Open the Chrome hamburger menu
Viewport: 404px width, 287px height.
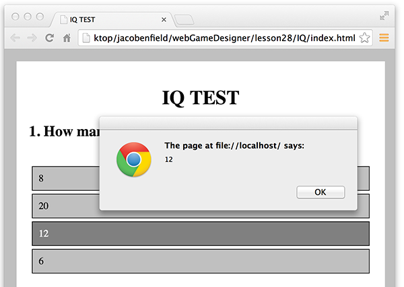[384, 38]
